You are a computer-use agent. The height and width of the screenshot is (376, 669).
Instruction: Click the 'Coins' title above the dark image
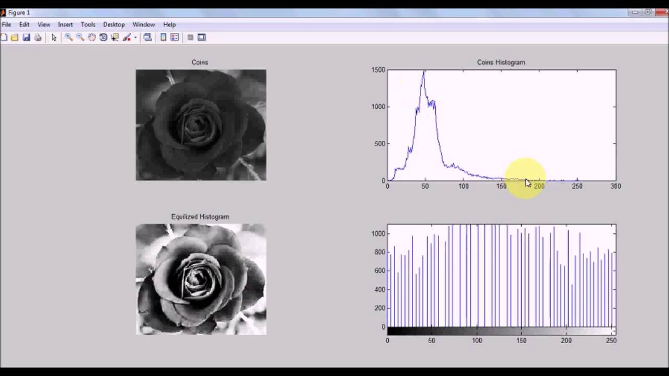tap(200, 62)
